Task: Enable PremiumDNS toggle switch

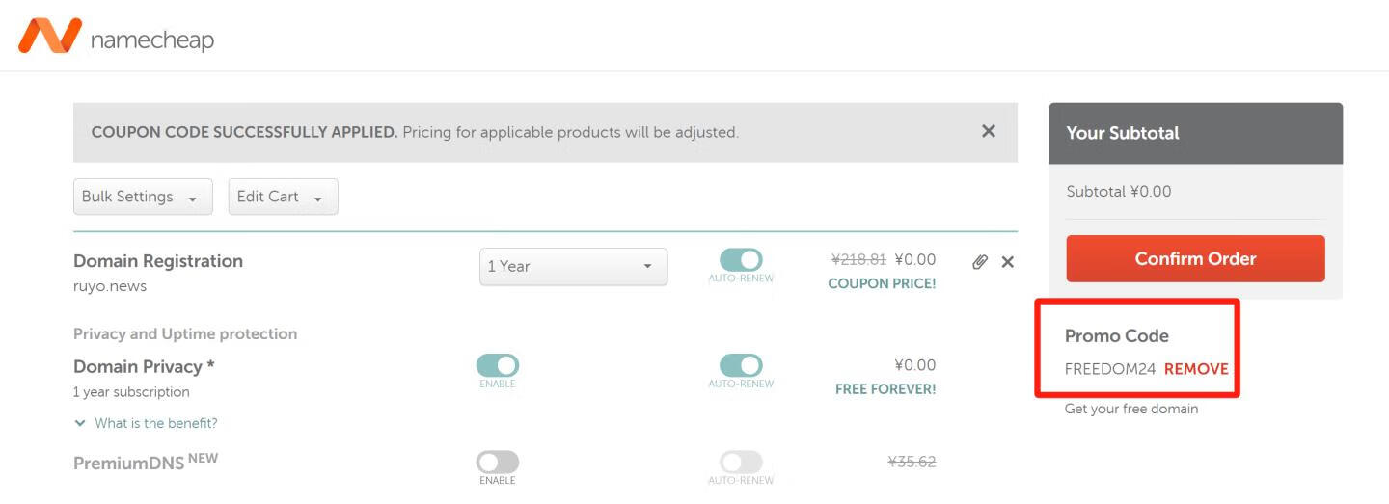Action: click(x=498, y=463)
